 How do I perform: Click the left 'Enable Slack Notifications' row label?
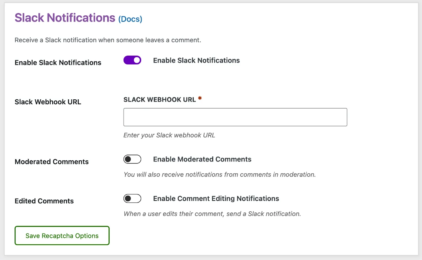tap(58, 63)
